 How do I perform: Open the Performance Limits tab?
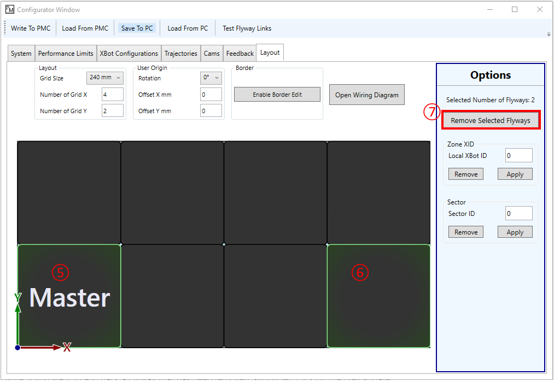(66, 54)
